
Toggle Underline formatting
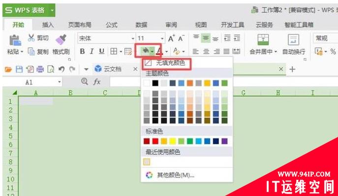click(101, 51)
